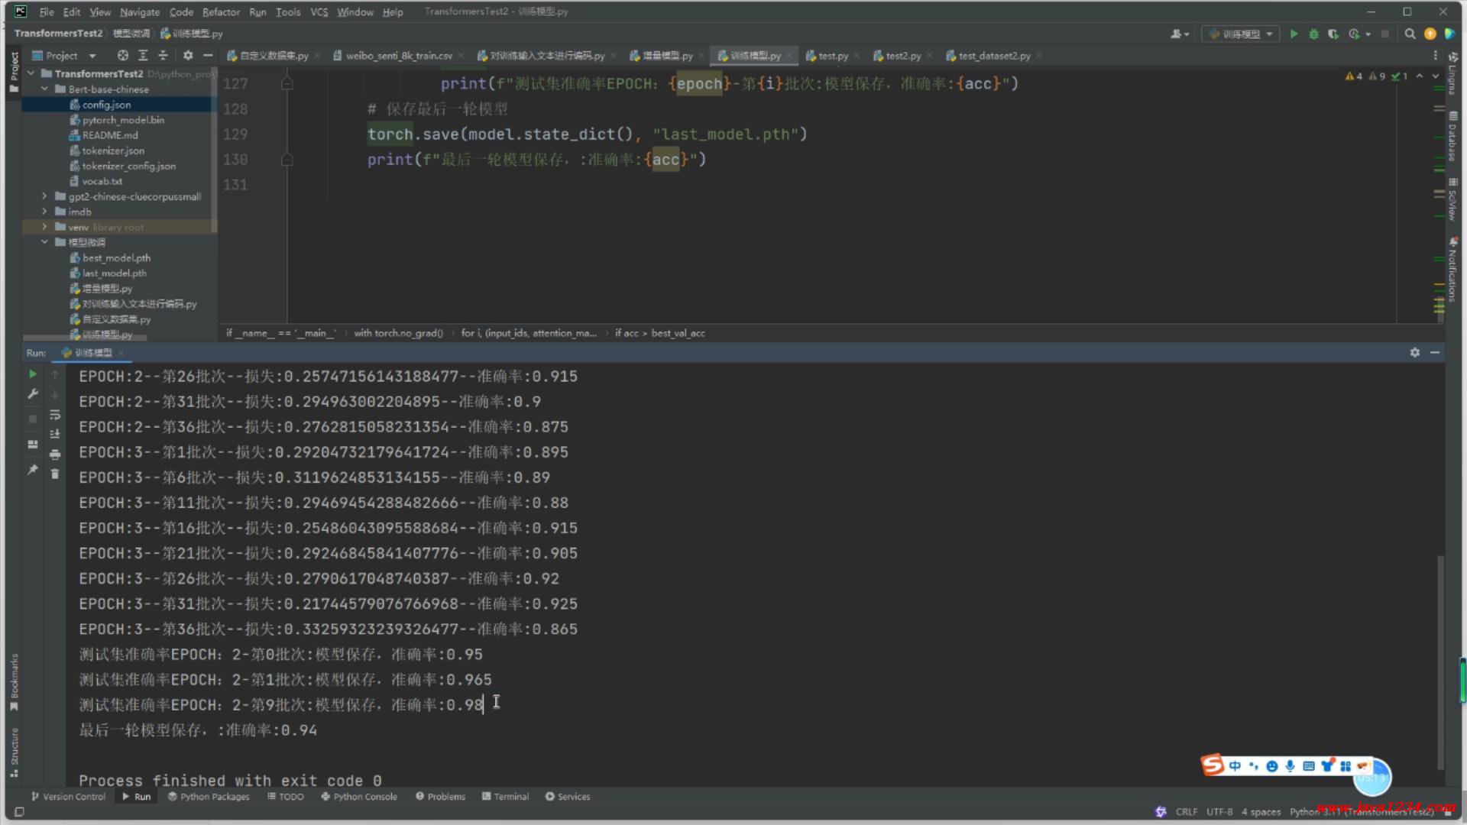Rerun script with green arrow in Run panel
The height and width of the screenshot is (825, 1467).
pos(33,374)
